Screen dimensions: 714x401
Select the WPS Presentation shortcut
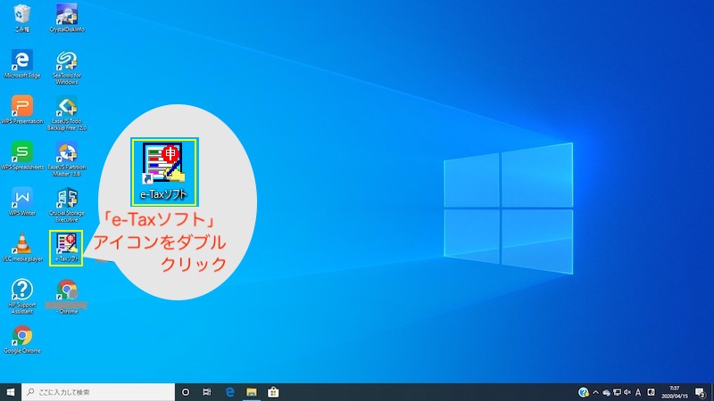21,110
